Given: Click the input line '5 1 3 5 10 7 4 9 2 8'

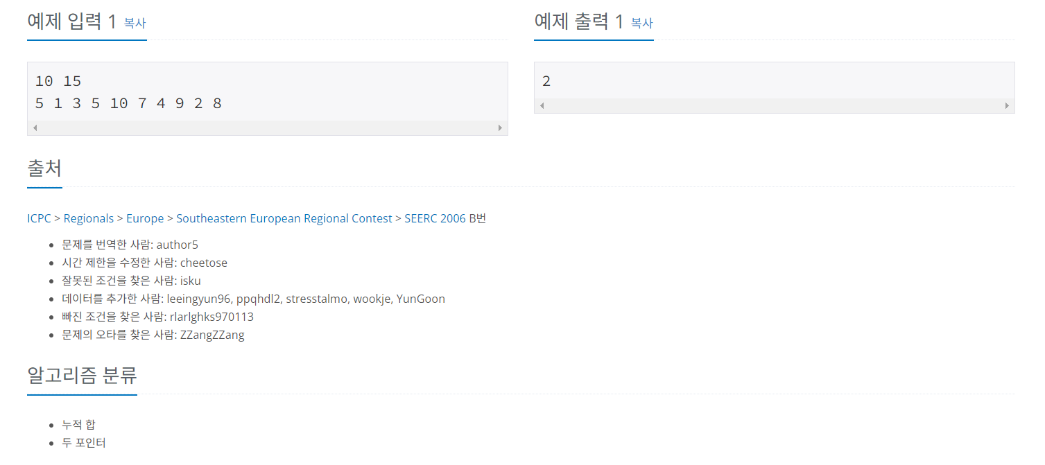Looking at the screenshot, I should coord(128,103).
